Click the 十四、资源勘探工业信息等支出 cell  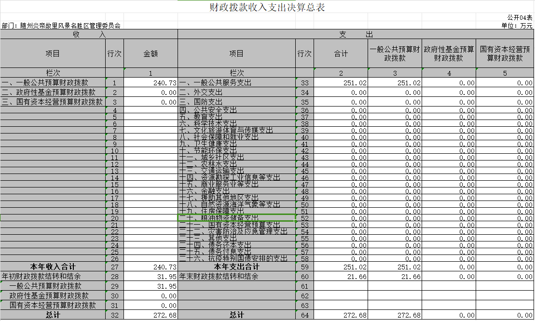pyautogui.click(x=236, y=177)
